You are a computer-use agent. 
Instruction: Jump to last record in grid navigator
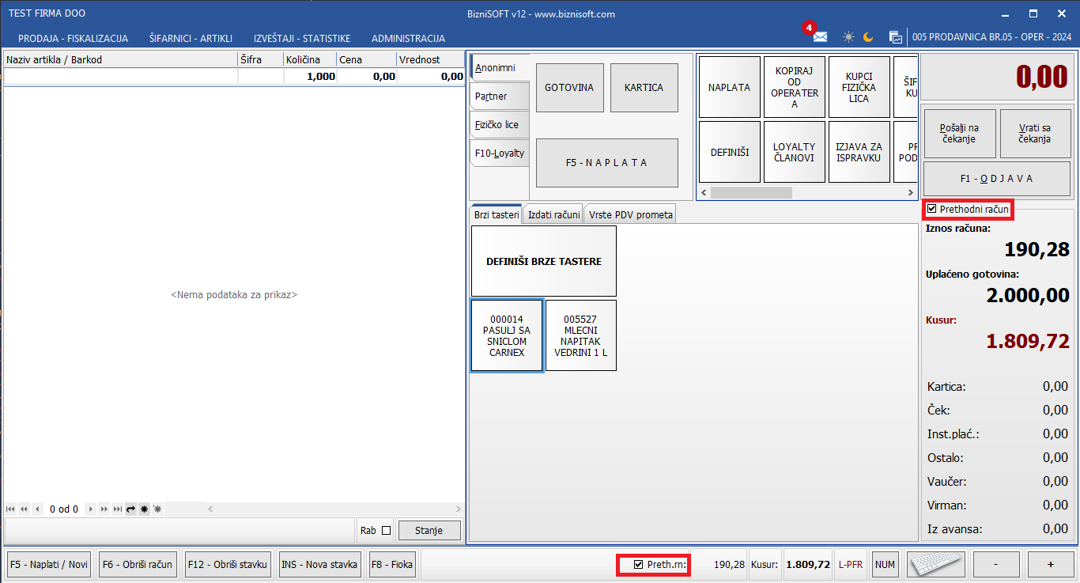(118, 509)
